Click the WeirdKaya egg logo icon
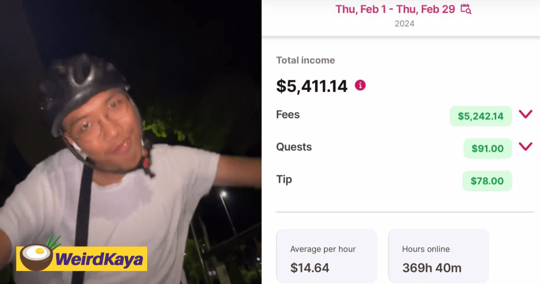 point(36,257)
